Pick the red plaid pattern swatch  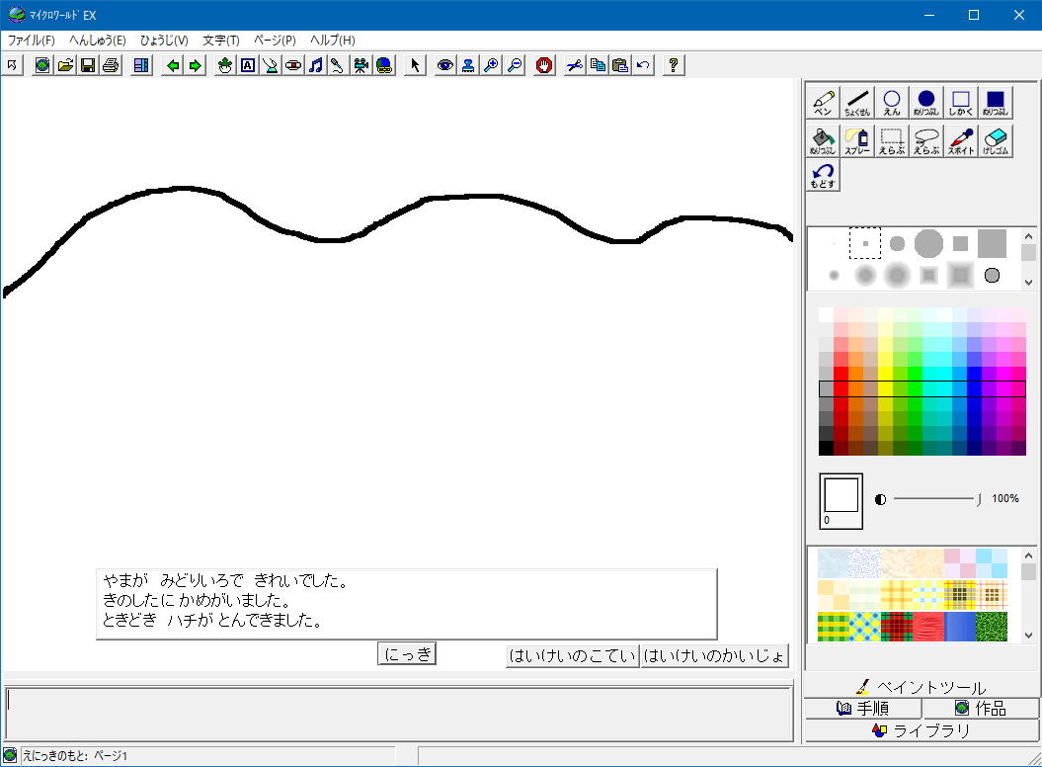coord(897,627)
